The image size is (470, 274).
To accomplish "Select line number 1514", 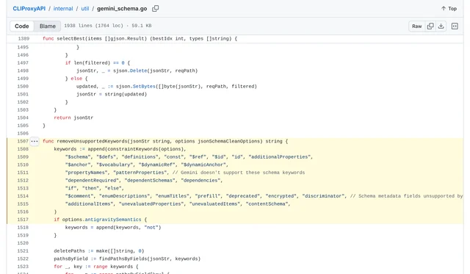I will pyautogui.click(x=23, y=196).
